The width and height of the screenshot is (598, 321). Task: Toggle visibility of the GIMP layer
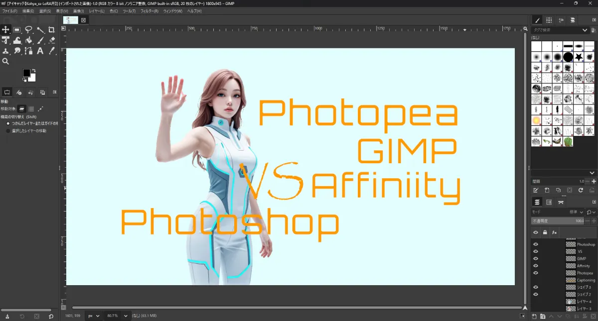point(536,258)
